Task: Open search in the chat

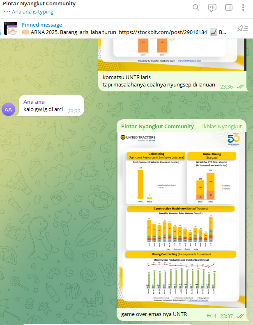Action: (x=196, y=8)
